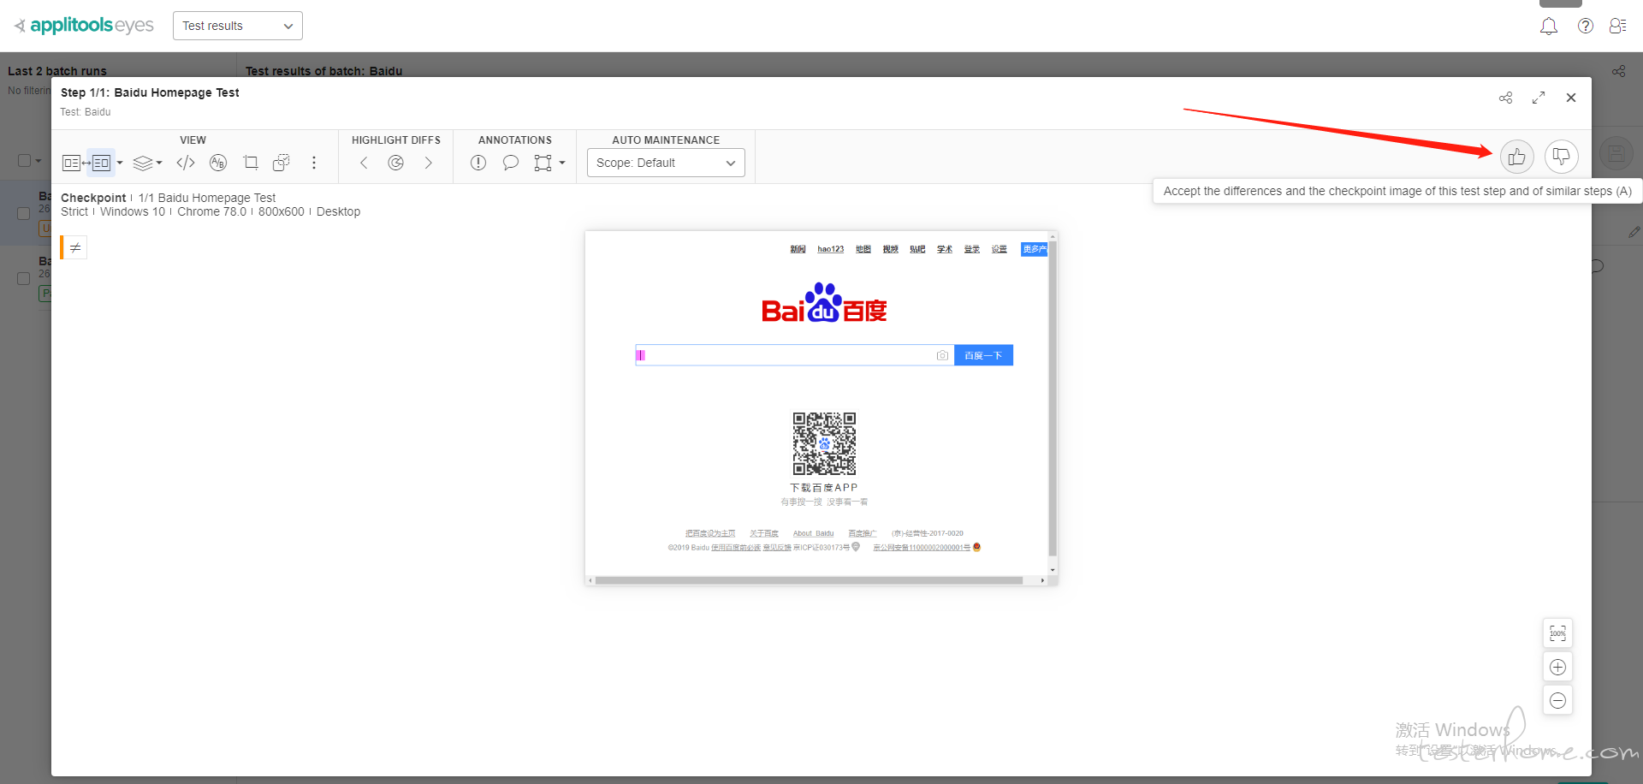The height and width of the screenshot is (784, 1643).
Task: Click the 'Strict' match level text
Action: [x=74, y=211]
